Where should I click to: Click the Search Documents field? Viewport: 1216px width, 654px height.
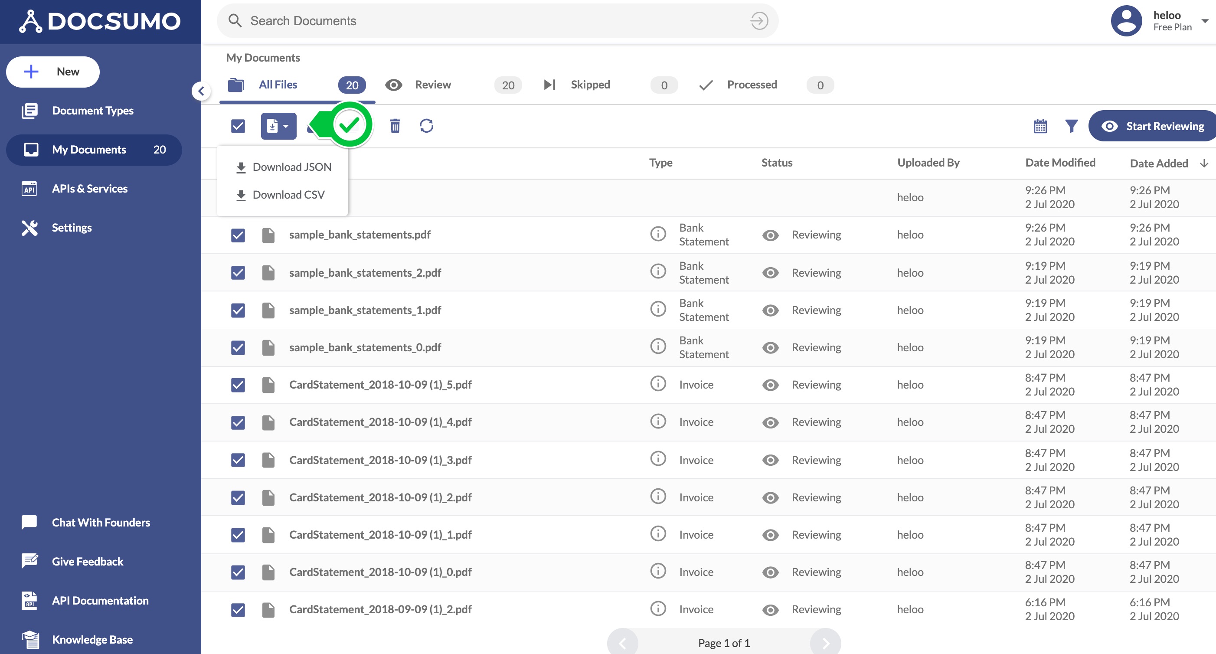tap(497, 21)
